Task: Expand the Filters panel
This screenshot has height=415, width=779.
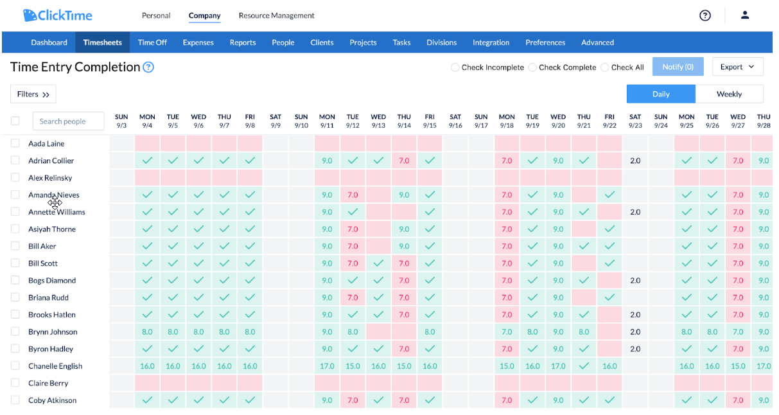Action: (x=33, y=94)
